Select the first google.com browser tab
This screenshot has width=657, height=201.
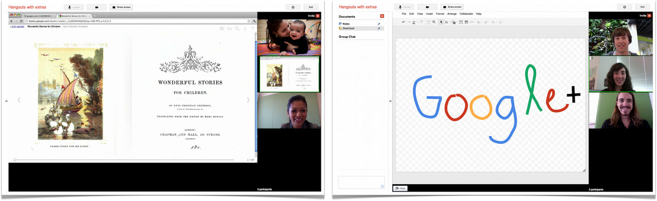(x=39, y=16)
